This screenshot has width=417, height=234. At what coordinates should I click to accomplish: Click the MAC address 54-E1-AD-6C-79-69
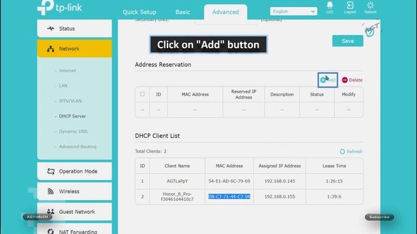229,181
